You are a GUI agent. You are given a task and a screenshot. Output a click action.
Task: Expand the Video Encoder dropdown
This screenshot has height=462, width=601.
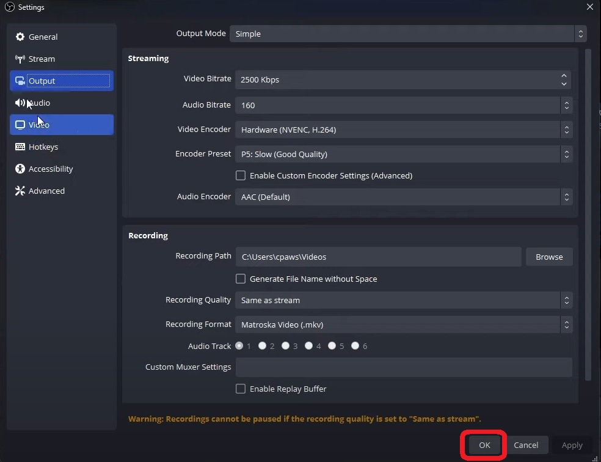coord(404,130)
